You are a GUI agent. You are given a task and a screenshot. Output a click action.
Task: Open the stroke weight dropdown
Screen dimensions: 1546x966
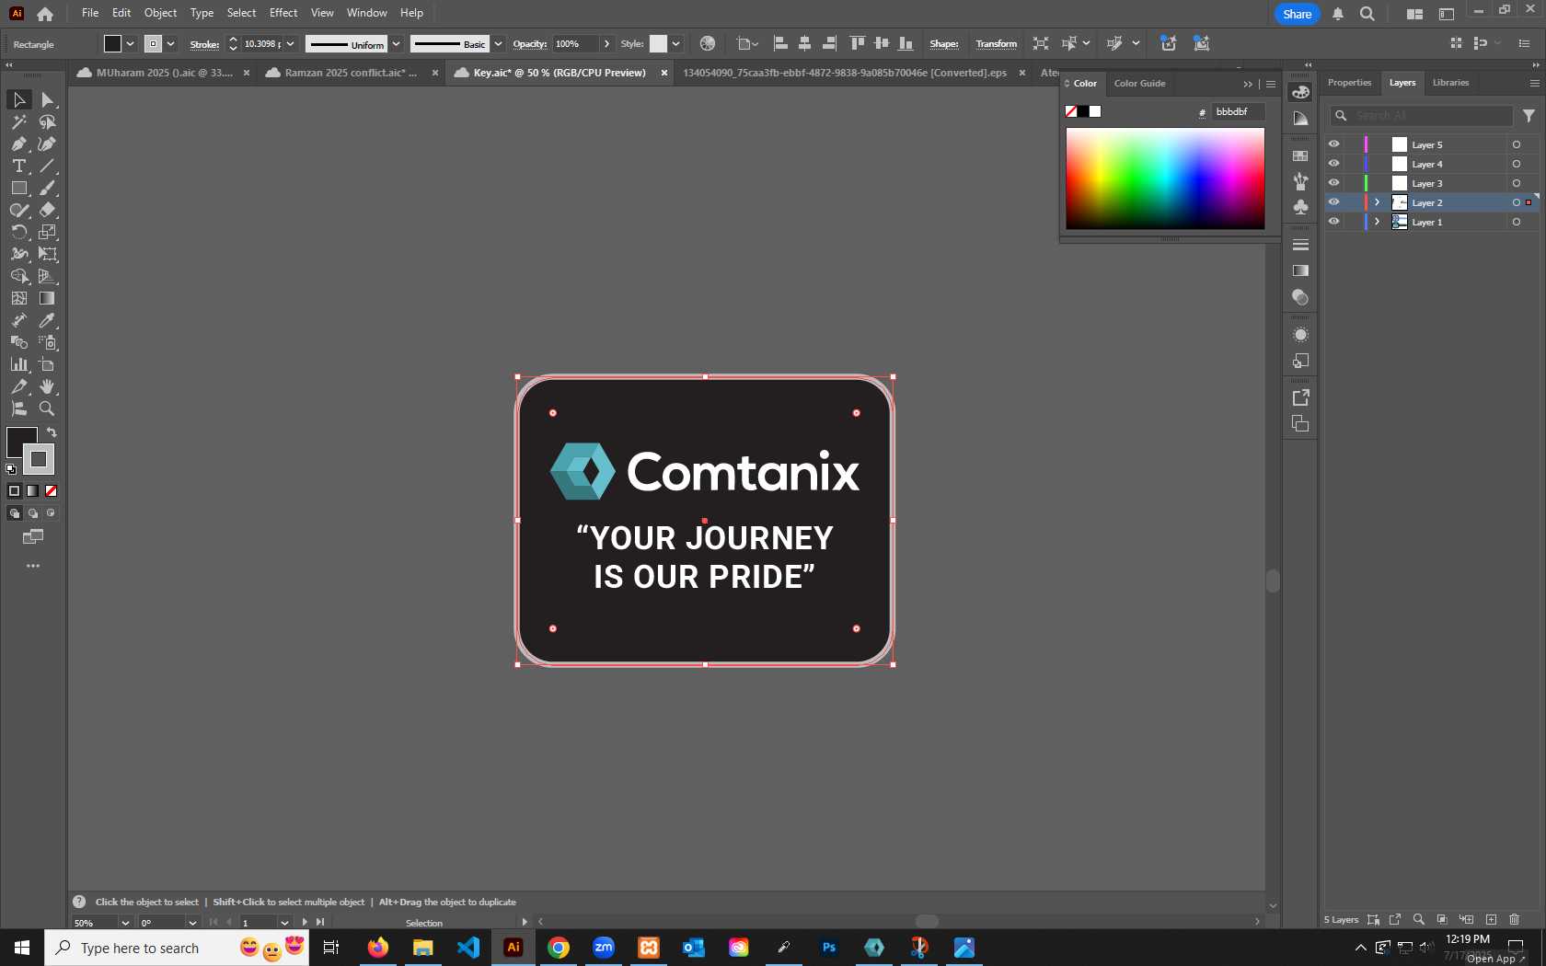[290, 43]
